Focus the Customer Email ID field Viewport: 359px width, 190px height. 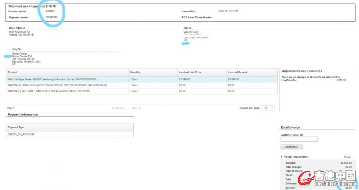click(299, 139)
